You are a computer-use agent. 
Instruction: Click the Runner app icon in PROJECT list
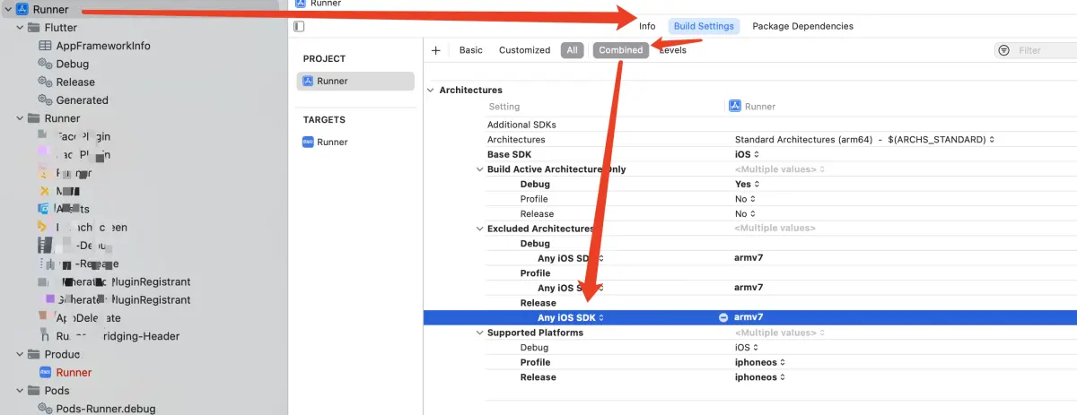(308, 81)
